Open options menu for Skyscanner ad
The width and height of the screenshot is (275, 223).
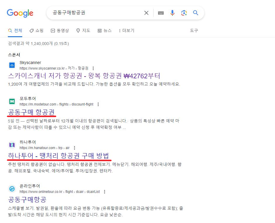pos(93,68)
